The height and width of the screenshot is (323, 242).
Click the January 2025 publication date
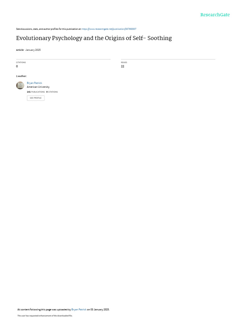33,50
